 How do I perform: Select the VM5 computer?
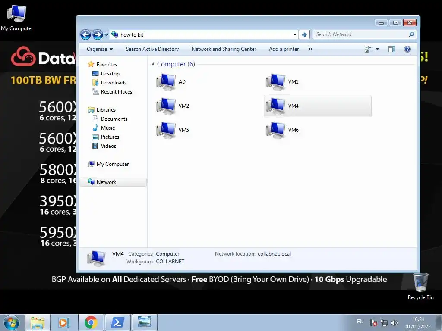(173, 130)
